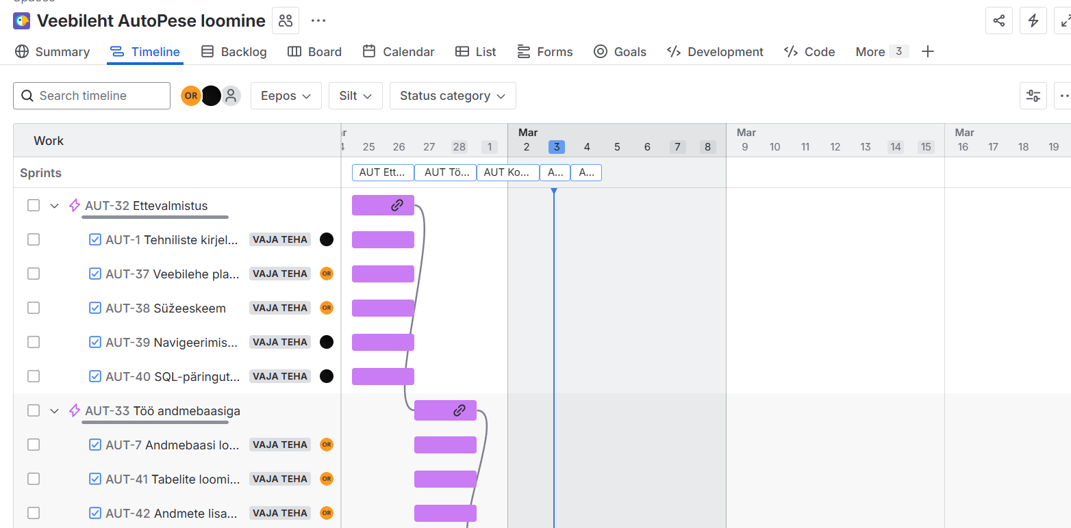Viewport: 1071px width, 528px height.
Task: Click the three-dots menu beside project title
Action: click(318, 21)
